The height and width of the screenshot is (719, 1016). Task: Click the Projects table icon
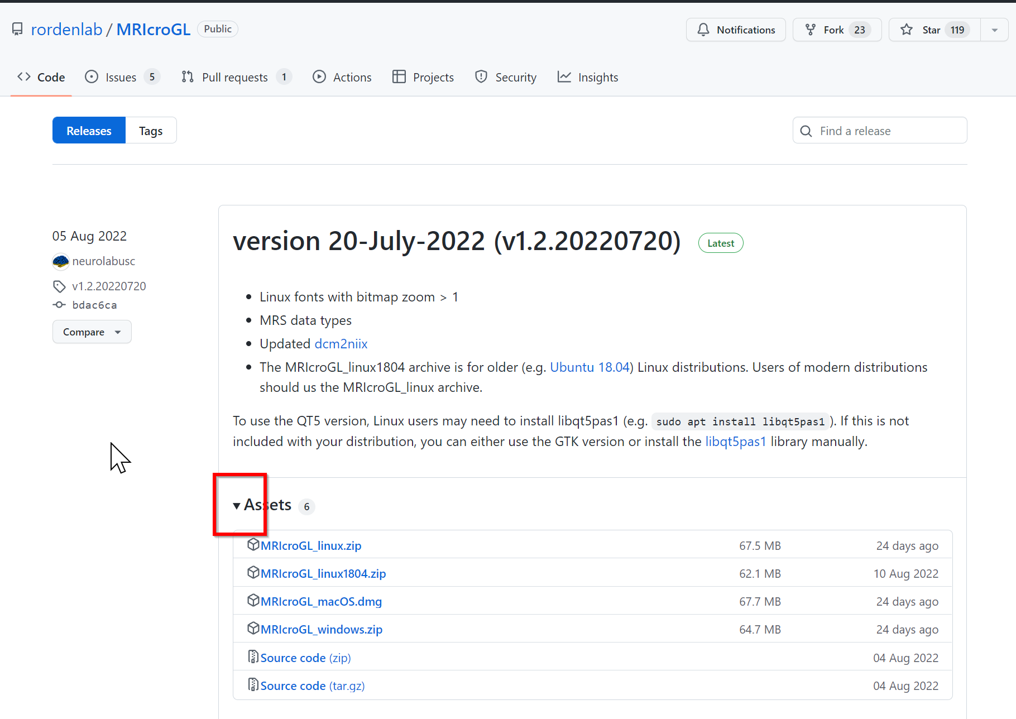399,76
